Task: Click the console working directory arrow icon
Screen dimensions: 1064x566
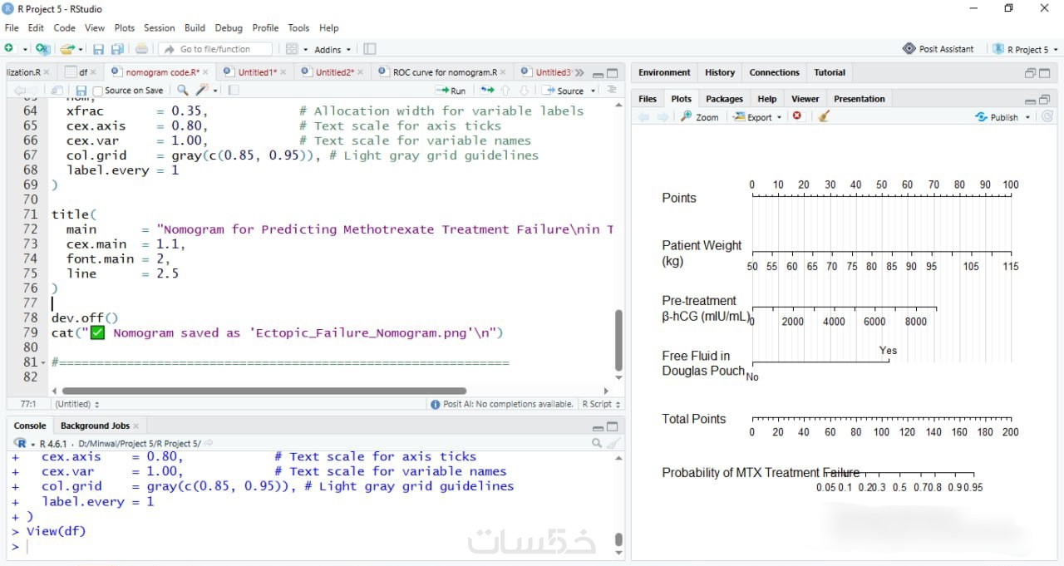Action: point(208,444)
